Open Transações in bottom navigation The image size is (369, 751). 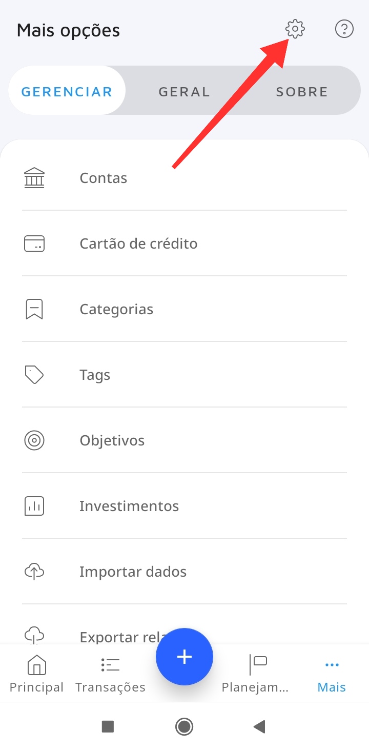[x=110, y=674]
